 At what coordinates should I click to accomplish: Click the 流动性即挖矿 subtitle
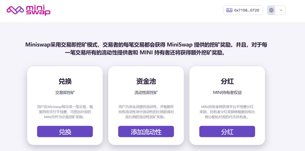(146, 93)
